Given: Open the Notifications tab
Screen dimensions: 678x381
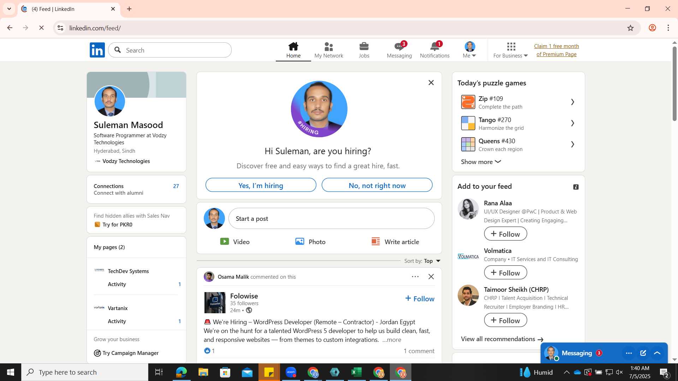Looking at the screenshot, I should (x=434, y=50).
